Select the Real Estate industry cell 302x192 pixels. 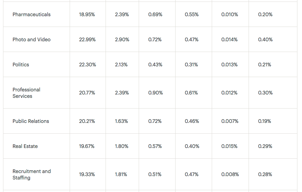tap(25, 146)
